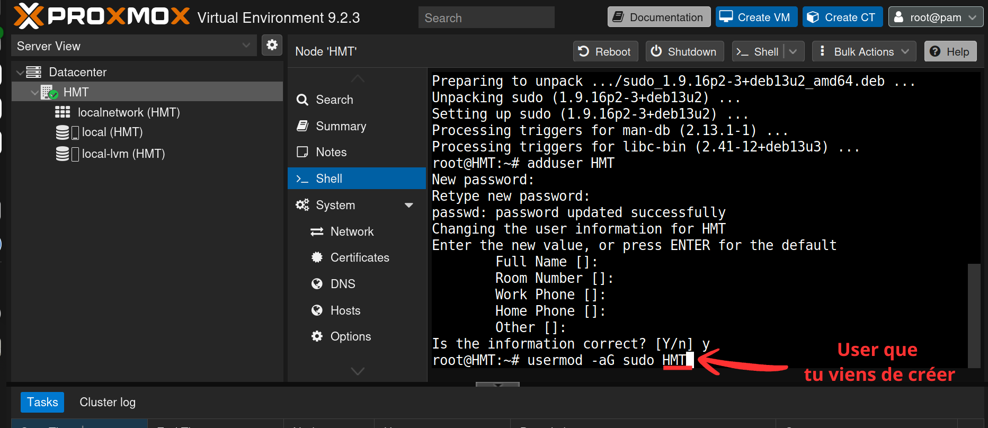The height and width of the screenshot is (428, 988).
Task: Click the Create VM monitor icon
Action: [x=726, y=16]
